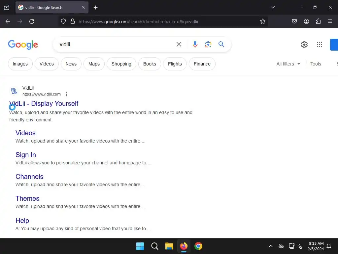Submit search with magnifying glass
Image resolution: width=338 pixels, height=254 pixels.
(x=221, y=45)
